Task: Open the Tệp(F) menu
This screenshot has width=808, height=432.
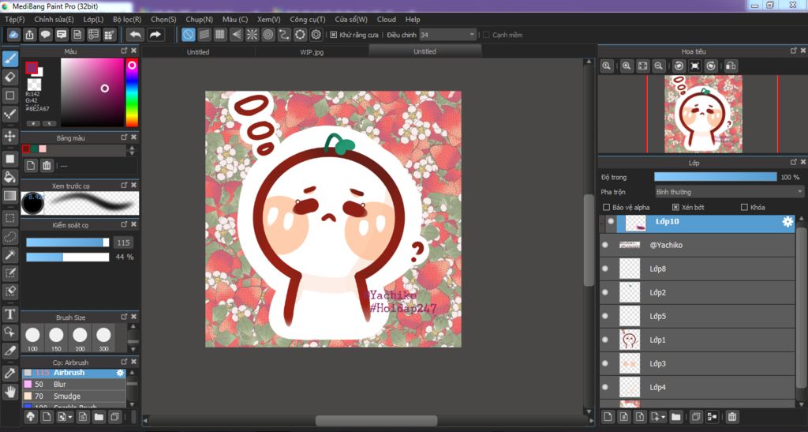Action: (14, 19)
